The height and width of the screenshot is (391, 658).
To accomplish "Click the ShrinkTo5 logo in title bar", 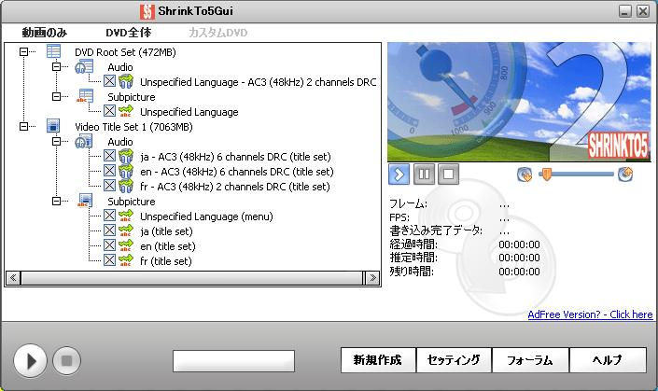I will coord(147,11).
